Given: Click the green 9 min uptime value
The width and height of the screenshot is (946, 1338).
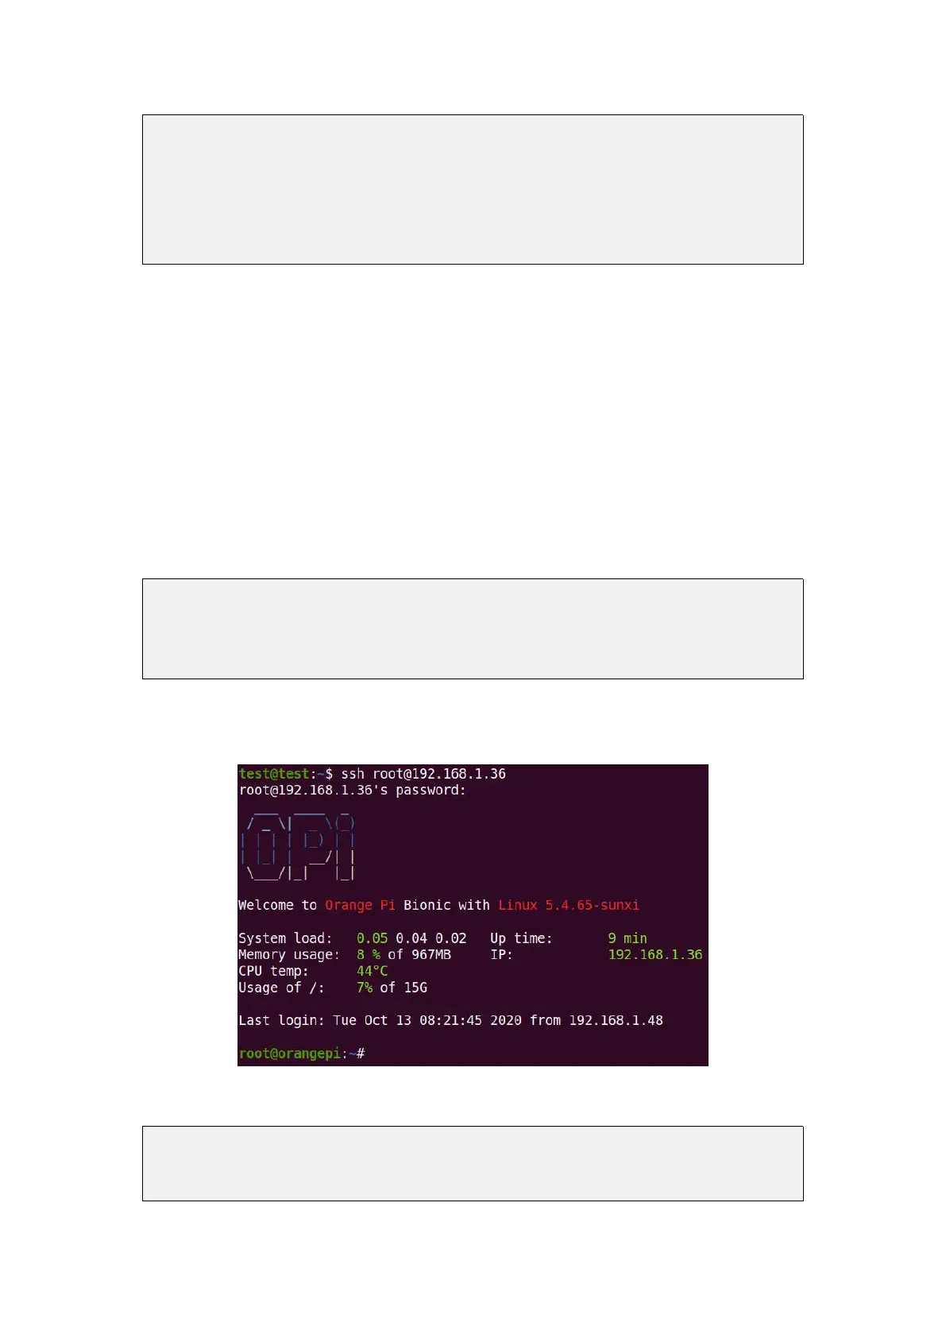Looking at the screenshot, I should tap(627, 938).
